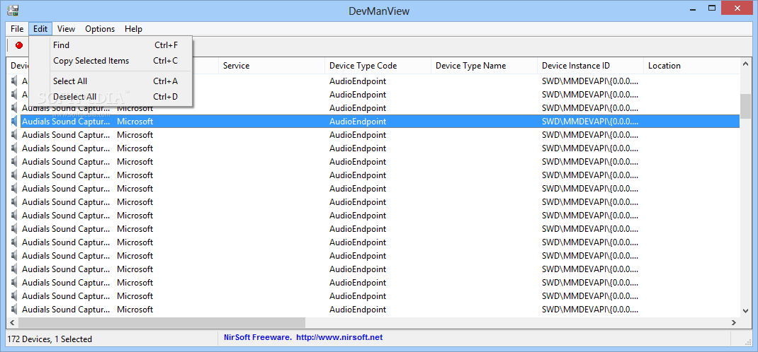The width and height of the screenshot is (758, 352).
Task: Click Microsoft cell in the highlighted row
Action: point(135,122)
